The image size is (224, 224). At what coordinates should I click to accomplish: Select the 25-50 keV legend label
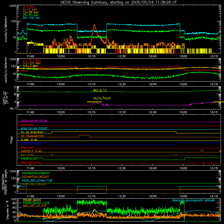[x=31, y=15]
